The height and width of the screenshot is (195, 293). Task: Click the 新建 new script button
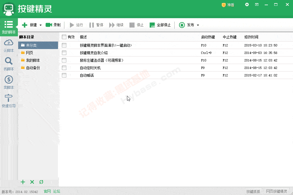(29, 25)
